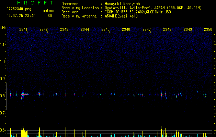
Task: Click the meteor count label
Action: point(49,11)
